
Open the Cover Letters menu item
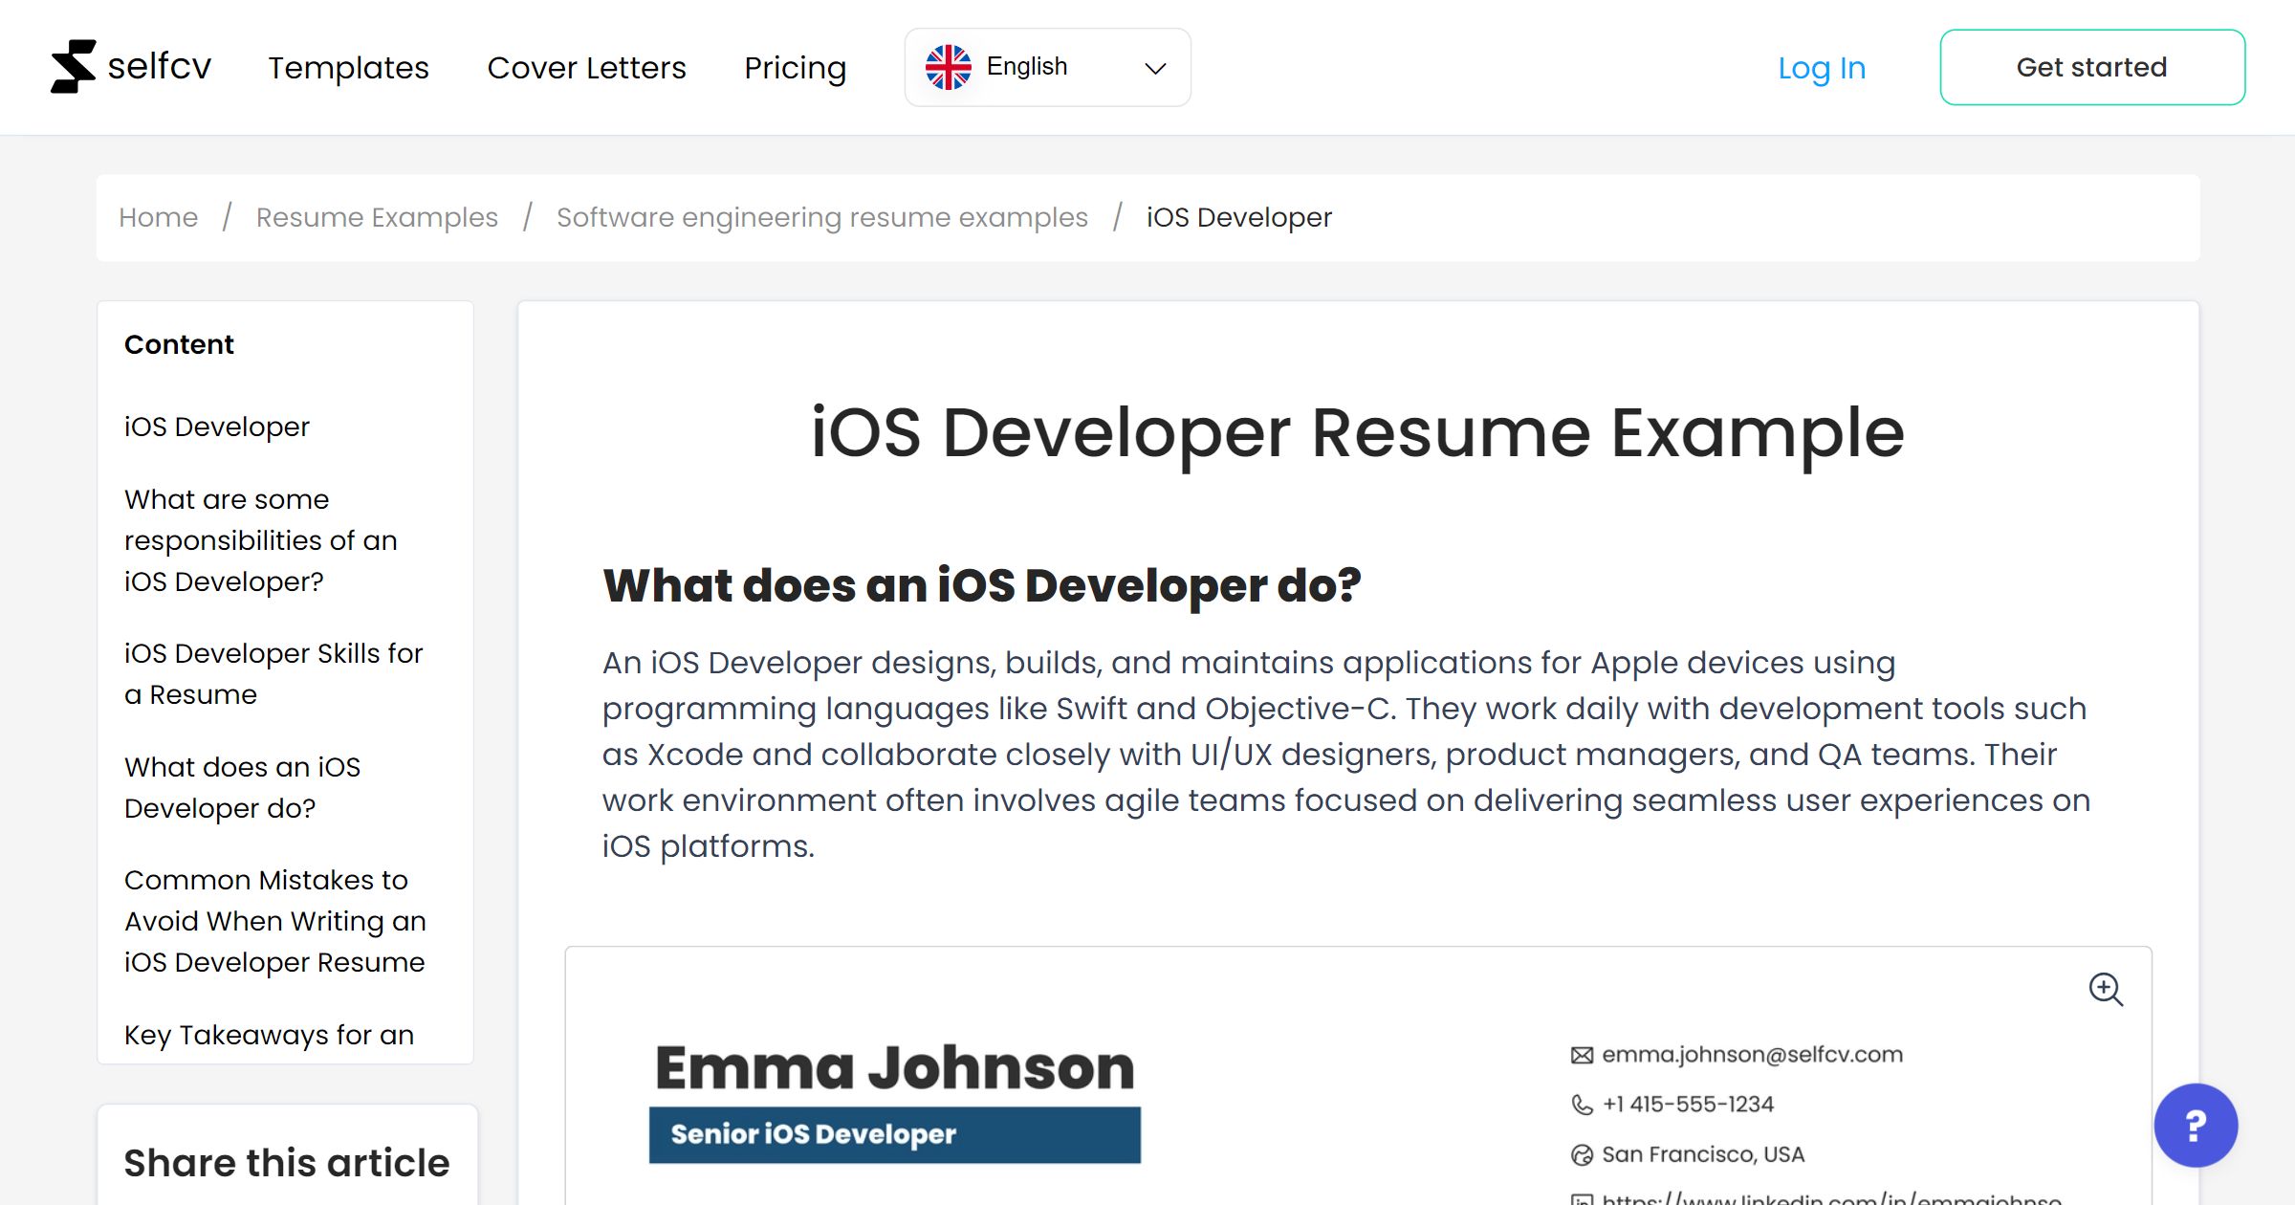pos(586,68)
